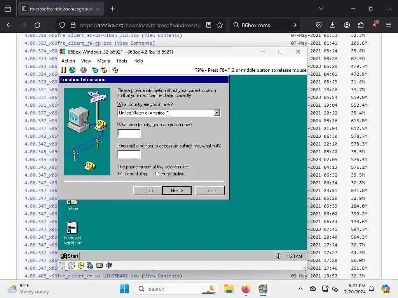This screenshot has width=398, height=298.
Task: Open Firefox hamburger application menu
Action: point(389,25)
